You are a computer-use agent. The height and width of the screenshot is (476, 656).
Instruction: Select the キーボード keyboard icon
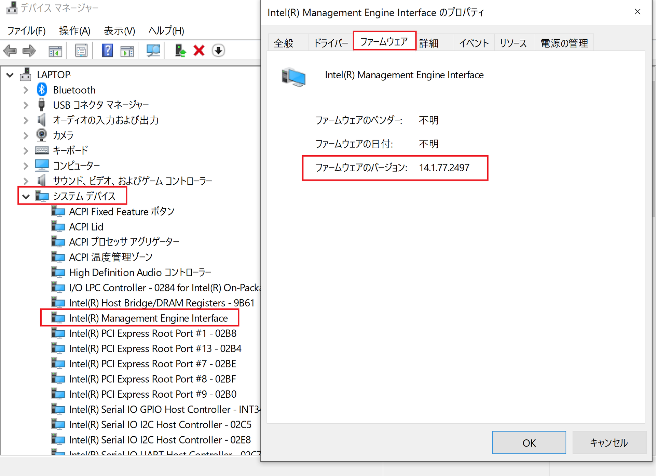click(42, 150)
